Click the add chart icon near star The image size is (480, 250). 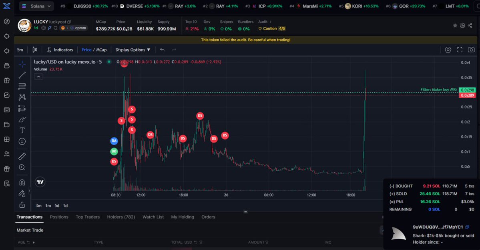pos(462,25)
